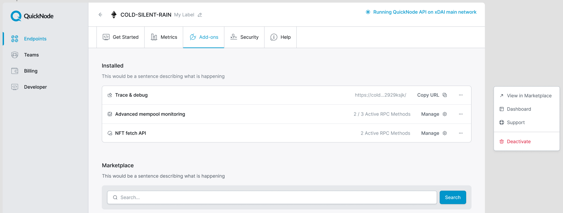Open Endpoints in the sidebar
The height and width of the screenshot is (213, 563).
(x=35, y=39)
